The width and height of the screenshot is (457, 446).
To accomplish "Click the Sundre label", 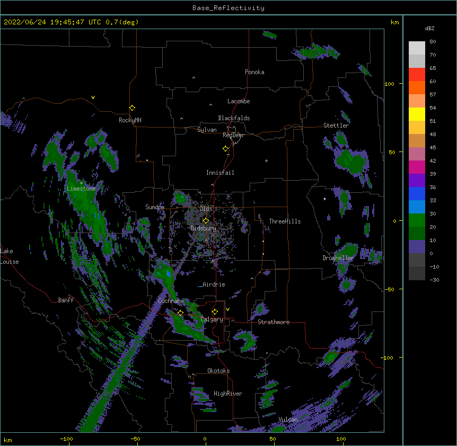I will 155,207.
